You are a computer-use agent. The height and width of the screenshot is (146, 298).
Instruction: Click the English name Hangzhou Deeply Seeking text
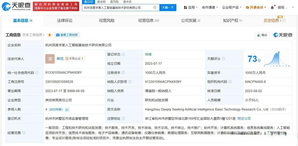point(207,109)
